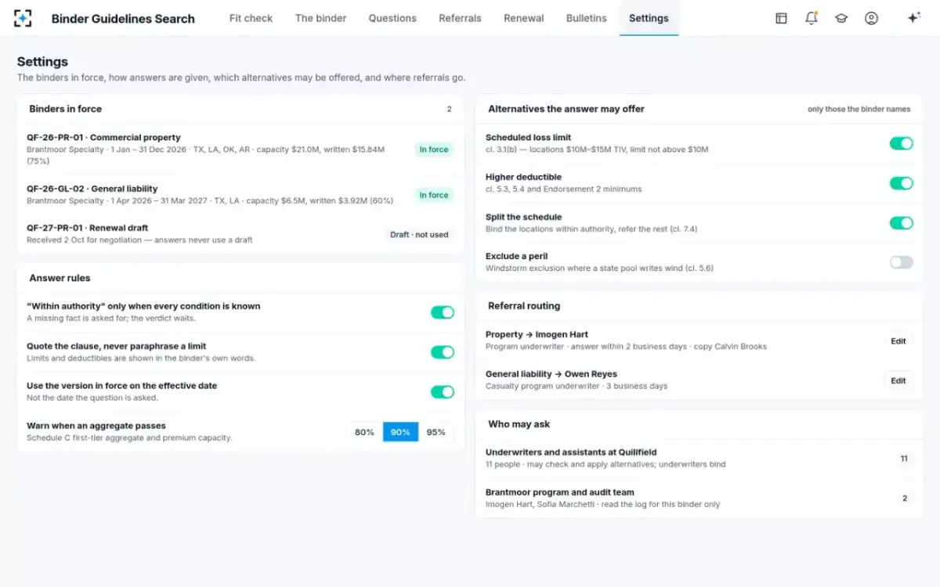The width and height of the screenshot is (940, 587).
Task: Open Brantmoor program and audit team row
Action: click(700, 498)
